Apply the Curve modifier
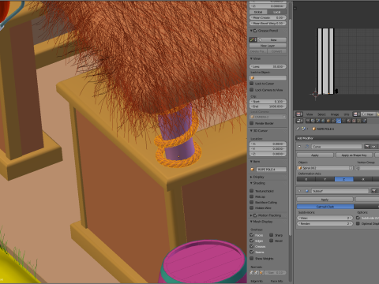The image size is (379, 284). [315, 155]
